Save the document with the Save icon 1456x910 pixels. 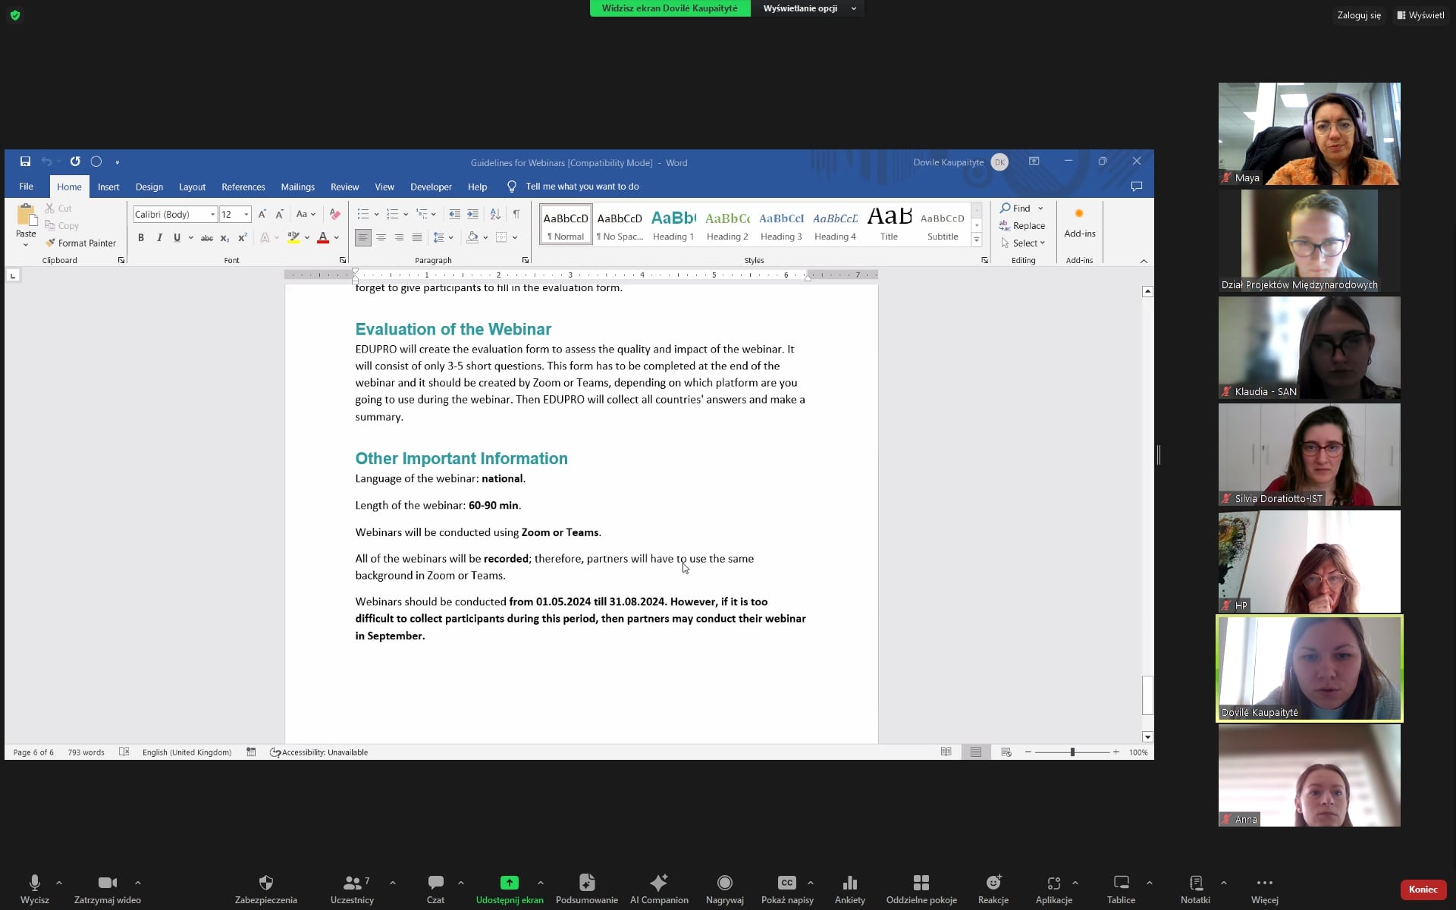pos(25,162)
